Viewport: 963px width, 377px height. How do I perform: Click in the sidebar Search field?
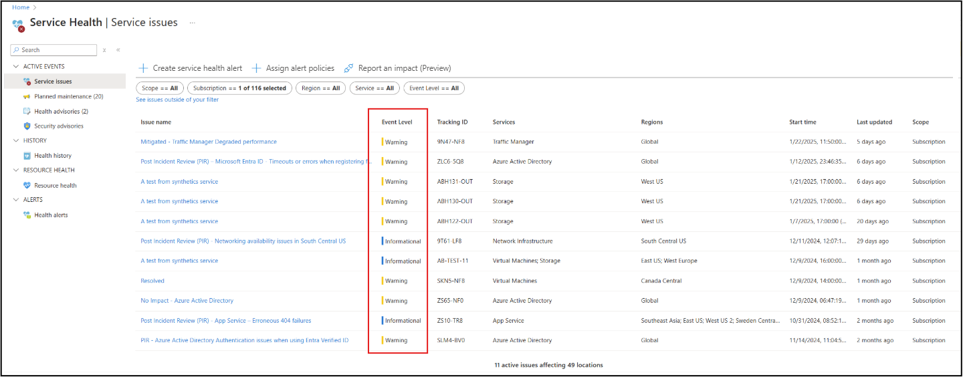pos(54,50)
